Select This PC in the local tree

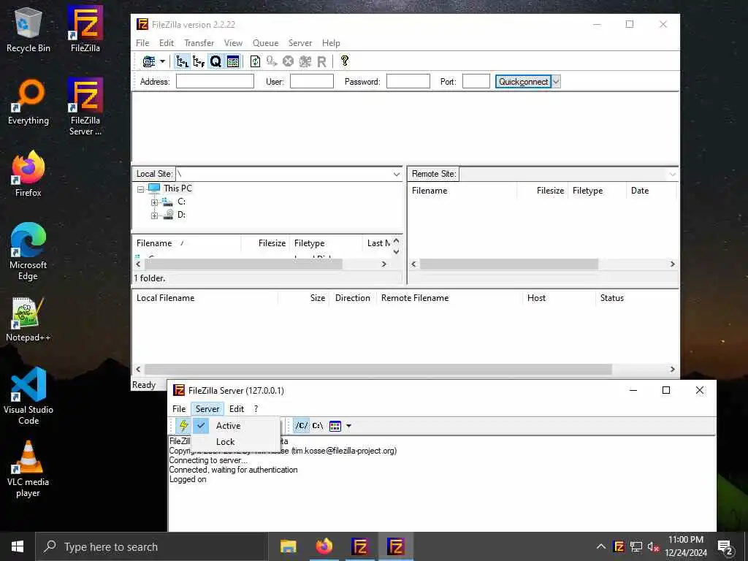178,188
